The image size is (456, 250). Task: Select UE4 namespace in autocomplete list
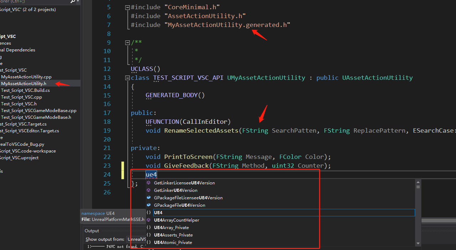pos(158,213)
